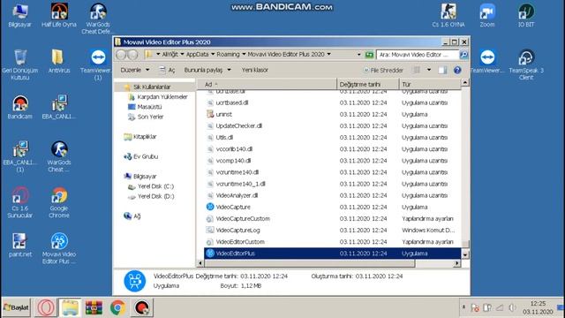Select Karşıdan Yüklemeler in navigation pane
Viewport: 565px width, 318px height.
[158, 97]
